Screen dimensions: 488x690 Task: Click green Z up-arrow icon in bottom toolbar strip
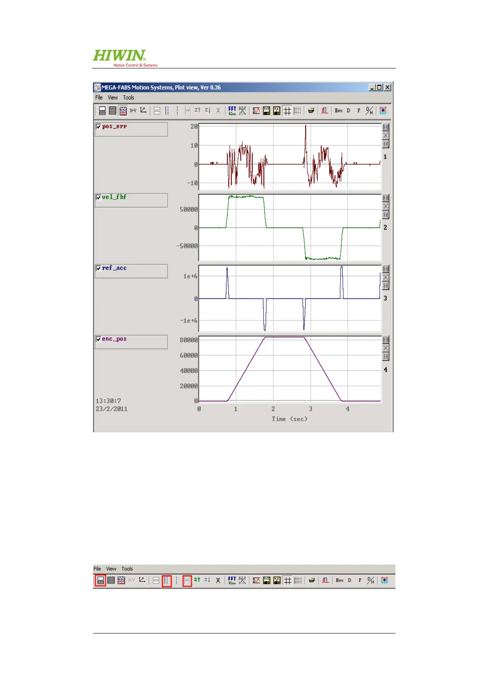197,580
